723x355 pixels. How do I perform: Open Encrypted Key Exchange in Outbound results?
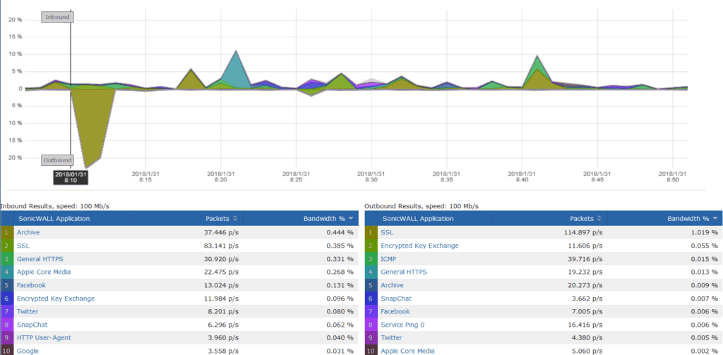(419, 246)
